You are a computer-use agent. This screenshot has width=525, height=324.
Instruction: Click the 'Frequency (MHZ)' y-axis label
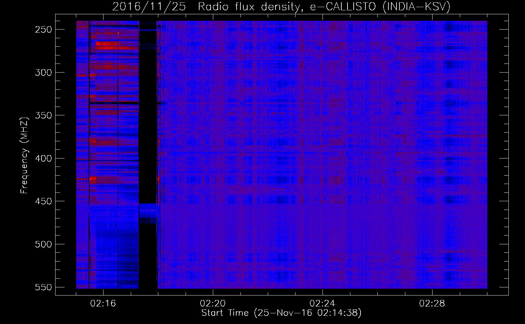[24, 155]
